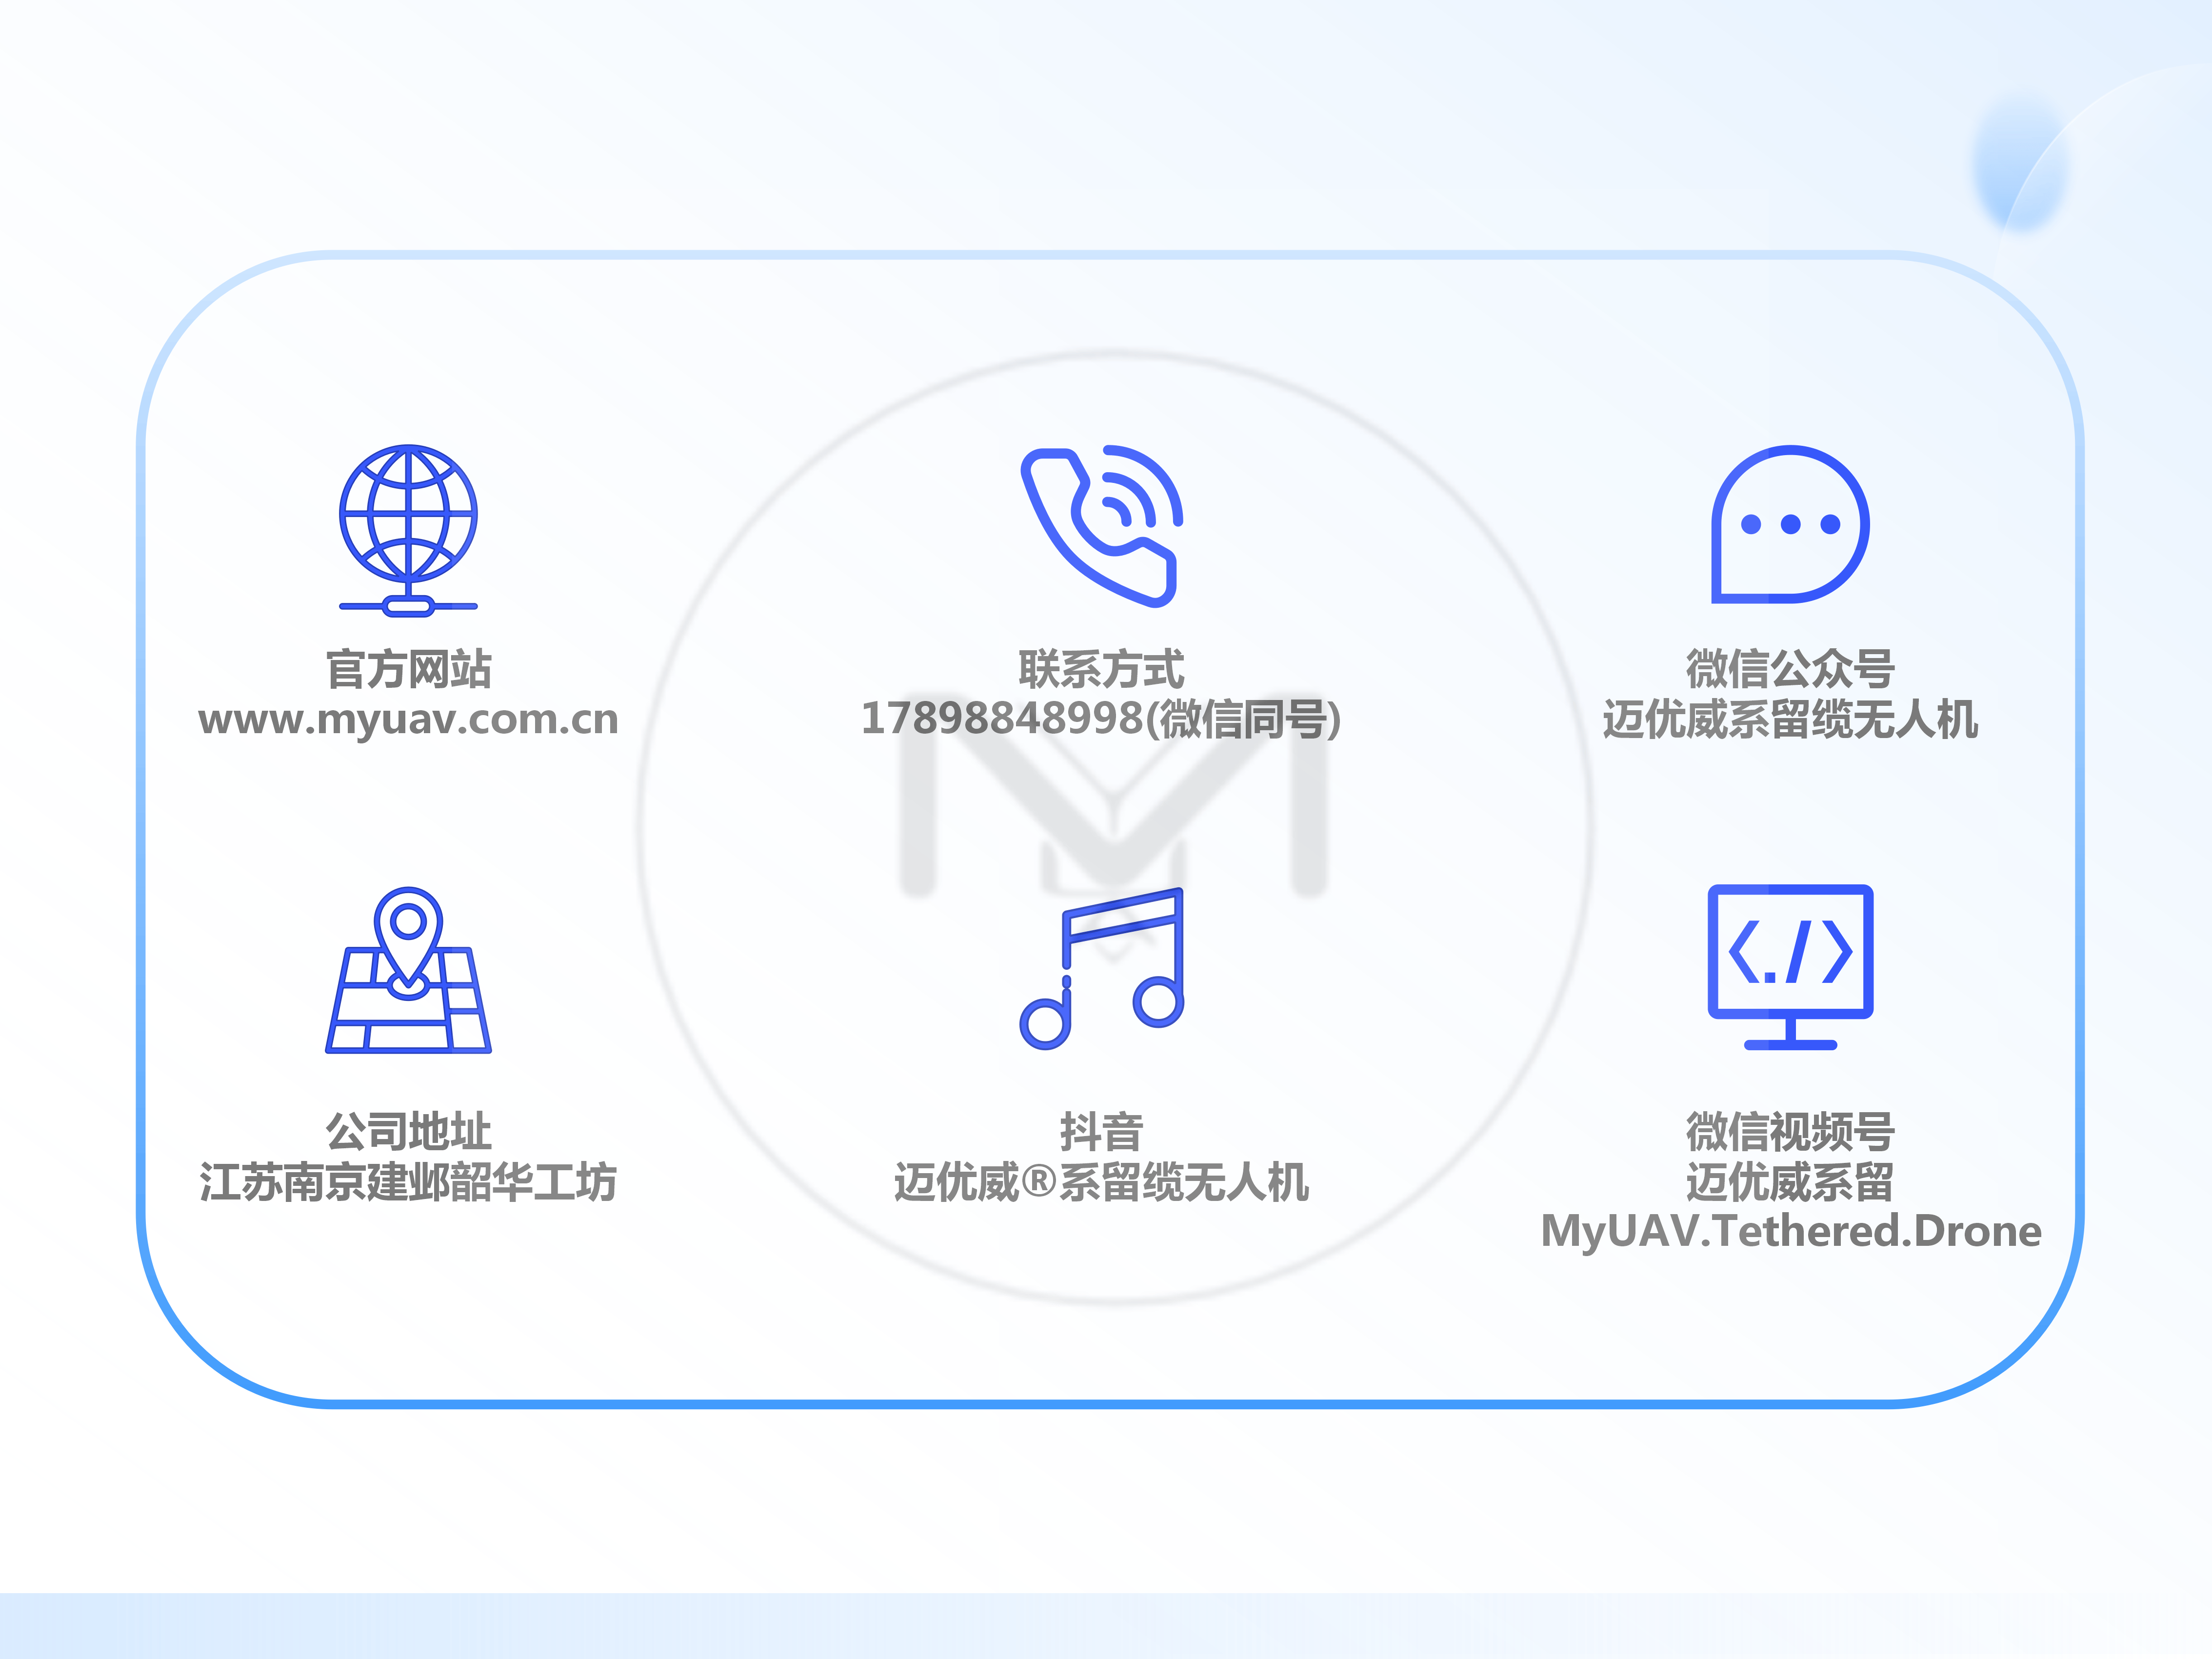2212x1659 pixels.
Task: Select WeChat account name 迈优威系留缆无人机
Action: coord(1790,719)
